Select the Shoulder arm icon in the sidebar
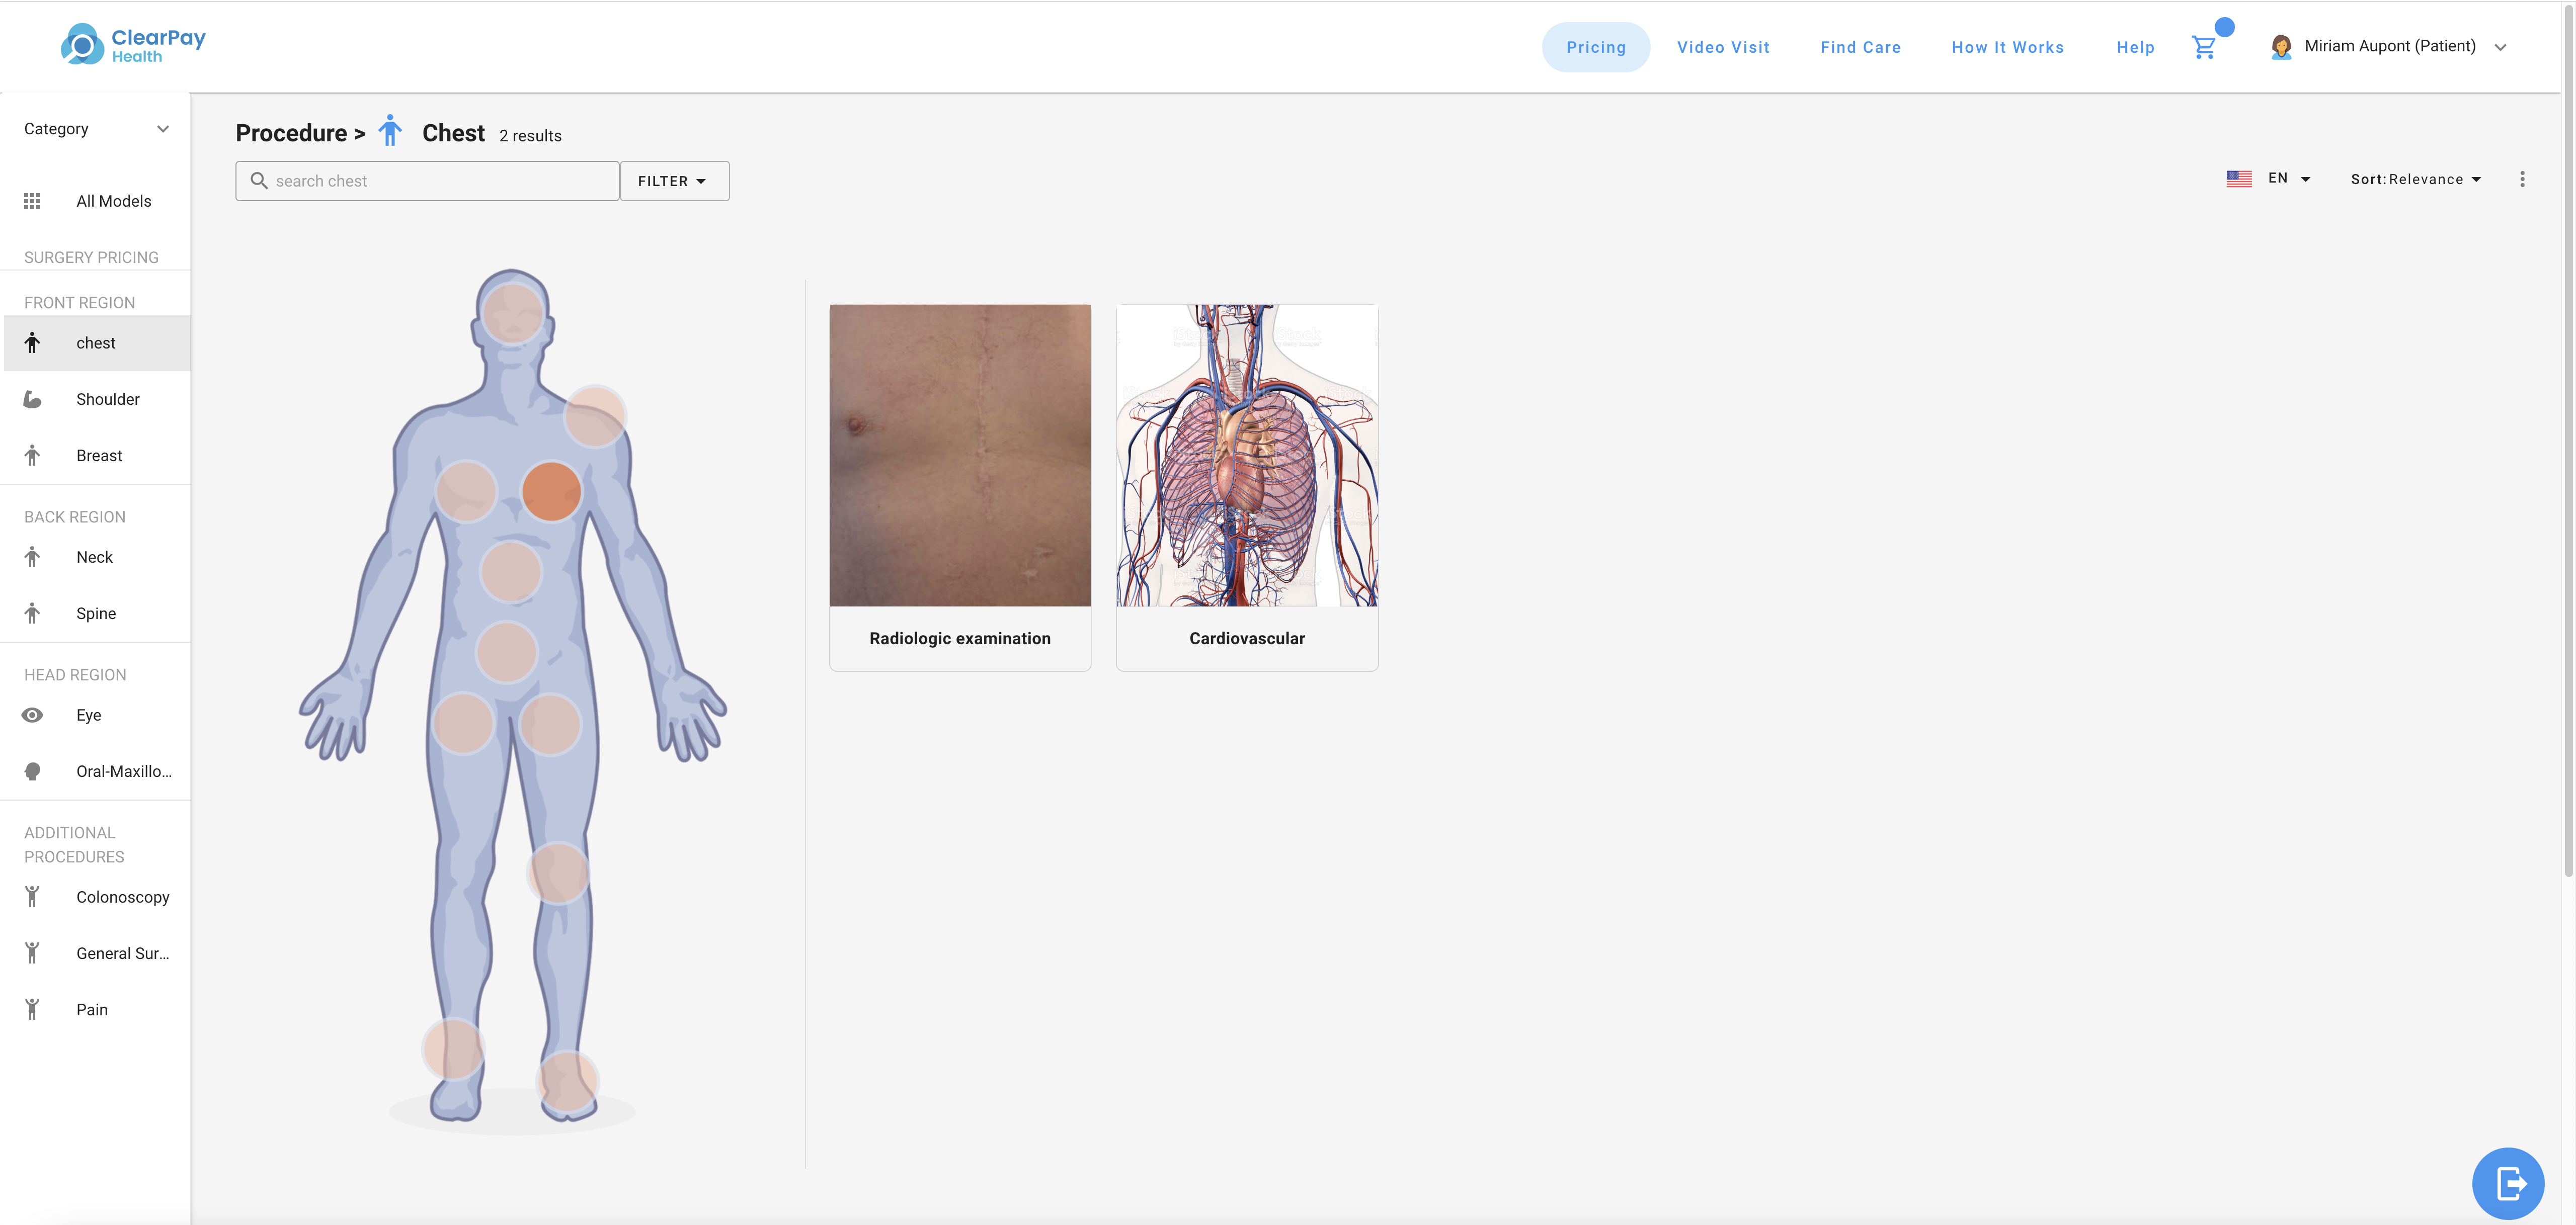This screenshot has width=2576, height=1225. tap(32, 400)
